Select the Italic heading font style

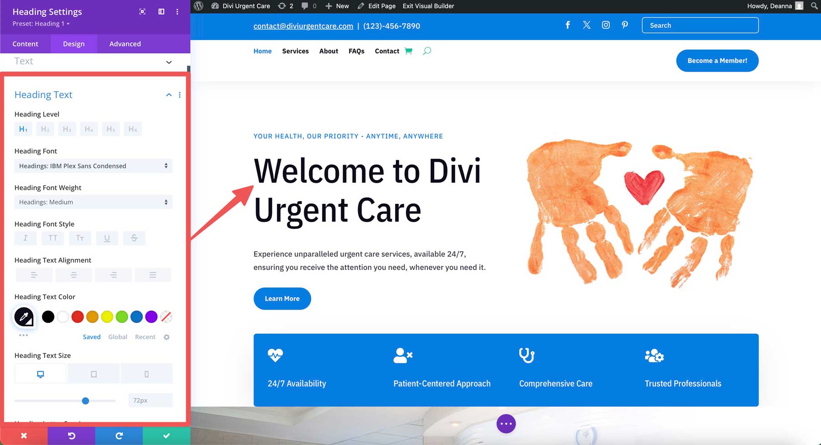[25, 238]
